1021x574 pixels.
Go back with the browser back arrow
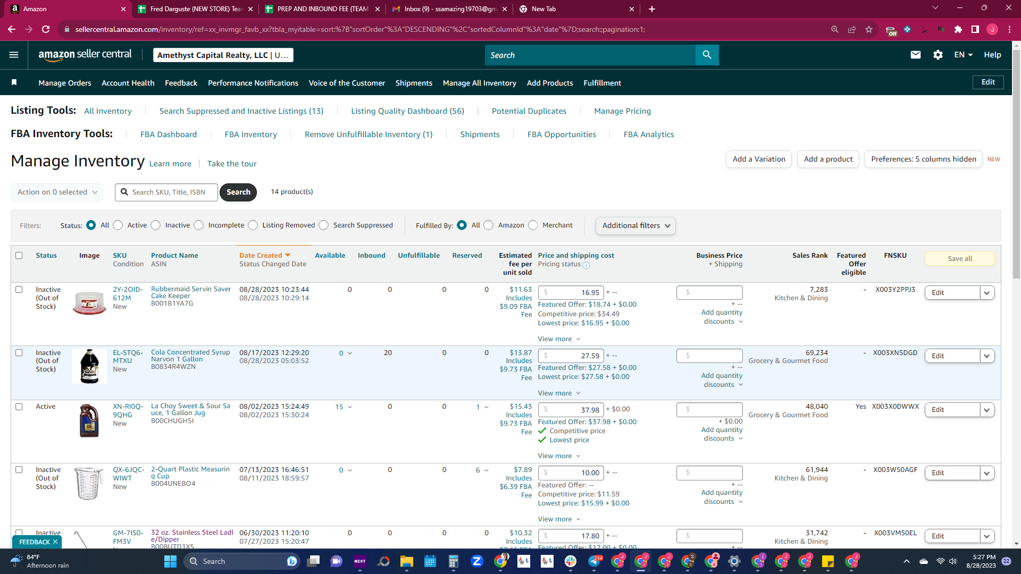[x=12, y=29]
